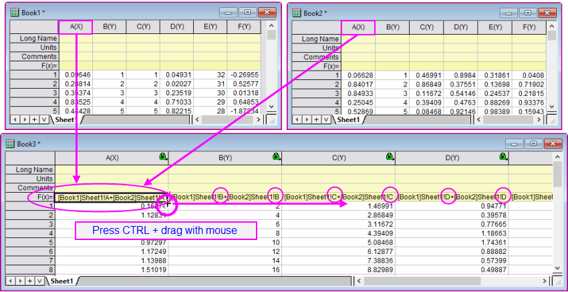Click the add sheet plus button in Book1
This screenshot has width=568, height=292.
35,119
